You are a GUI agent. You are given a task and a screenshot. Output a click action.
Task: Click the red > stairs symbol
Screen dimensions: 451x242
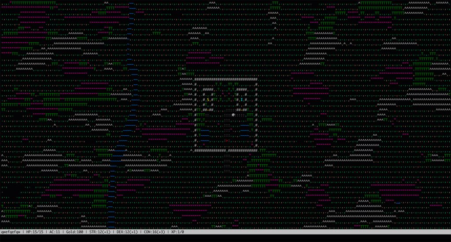[226, 141]
